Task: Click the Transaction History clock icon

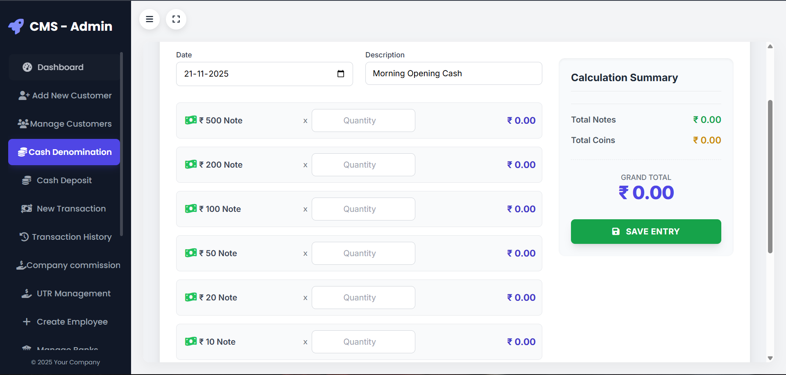Action: click(24, 237)
